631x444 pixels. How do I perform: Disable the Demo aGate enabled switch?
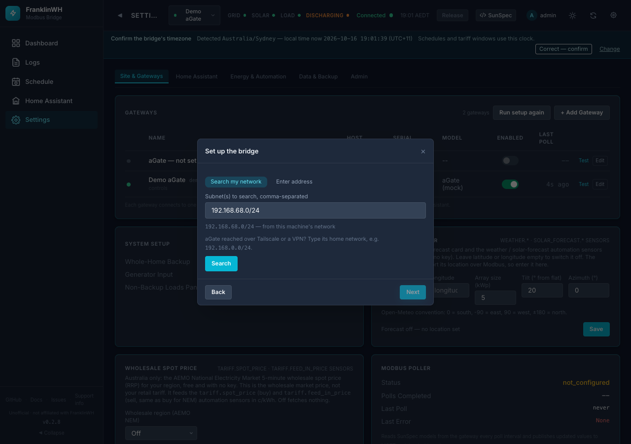[x=510, y=185]
